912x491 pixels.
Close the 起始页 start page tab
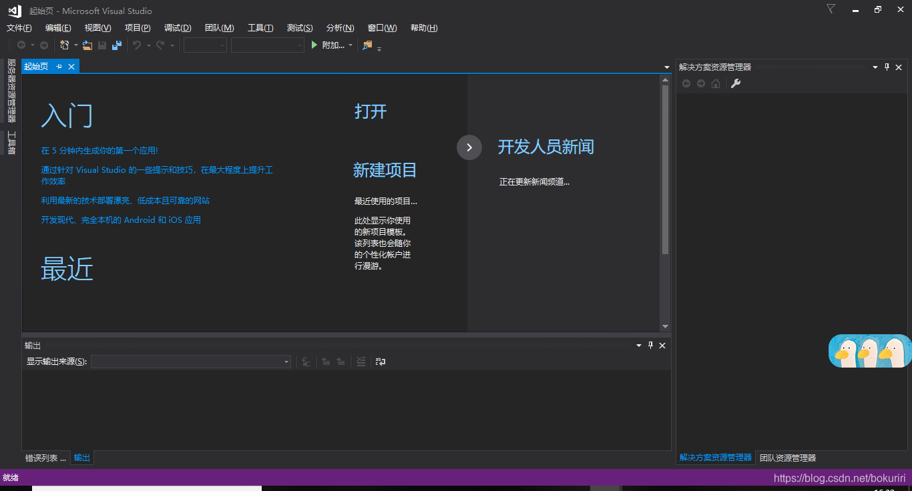[71, 67]
